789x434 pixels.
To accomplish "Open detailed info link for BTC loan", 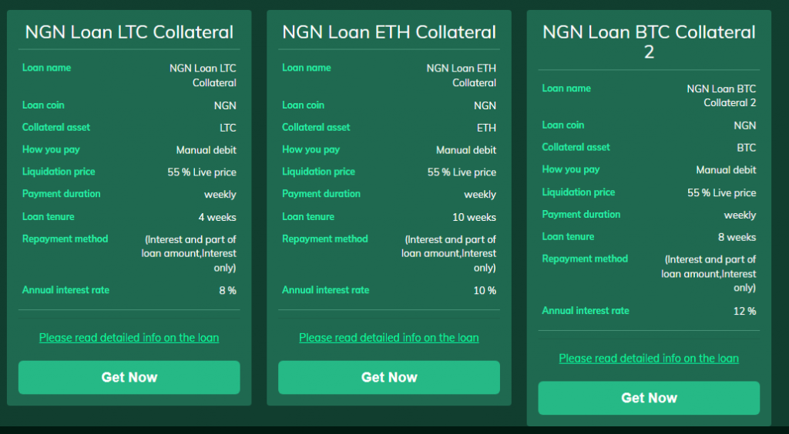I will coord(649,359).
